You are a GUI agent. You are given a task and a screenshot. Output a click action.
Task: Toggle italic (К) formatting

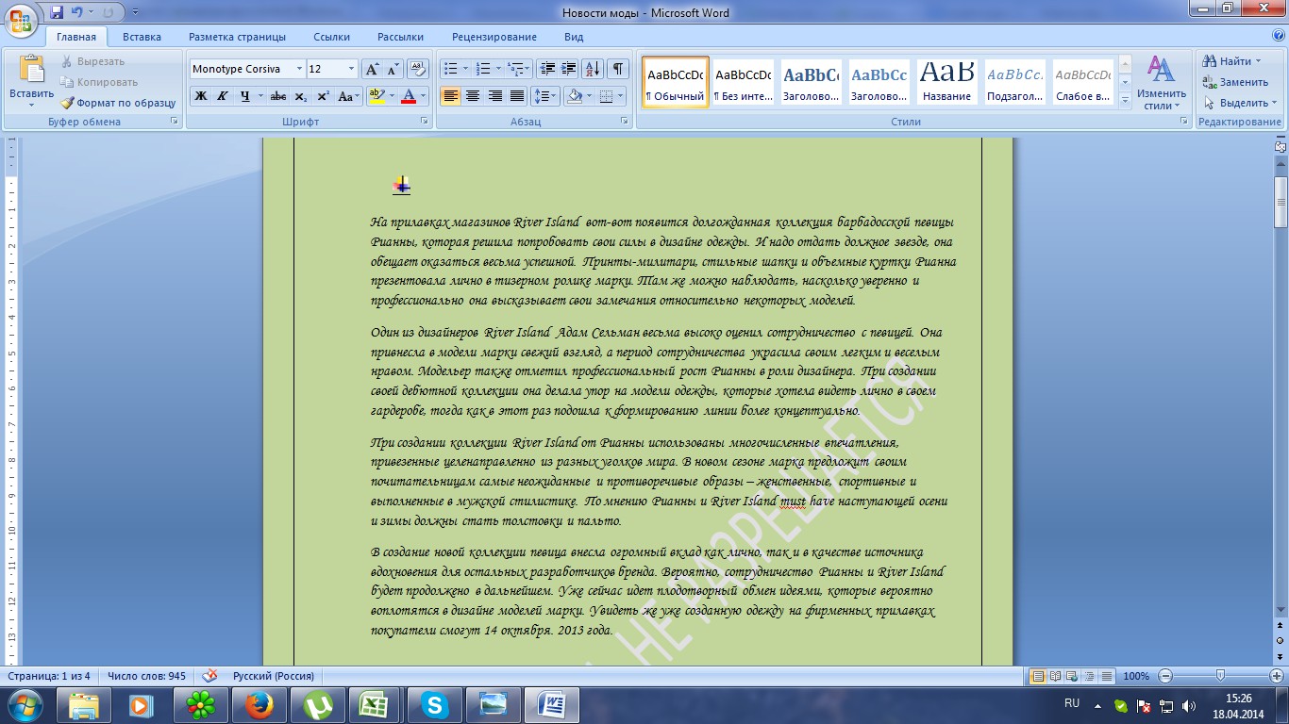pos(223,96)
